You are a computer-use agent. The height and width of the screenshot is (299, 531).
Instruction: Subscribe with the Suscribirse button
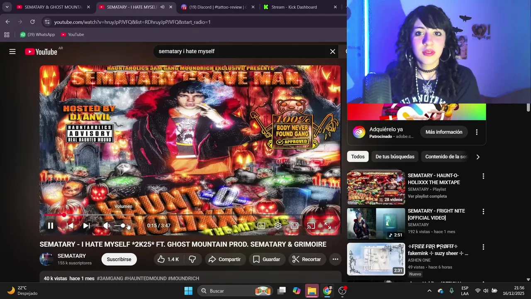tap(119, 259)
